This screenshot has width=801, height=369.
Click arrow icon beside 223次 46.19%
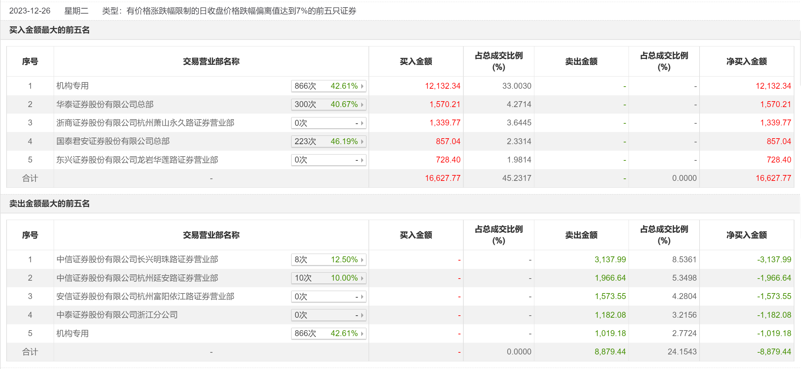point(362,141)
